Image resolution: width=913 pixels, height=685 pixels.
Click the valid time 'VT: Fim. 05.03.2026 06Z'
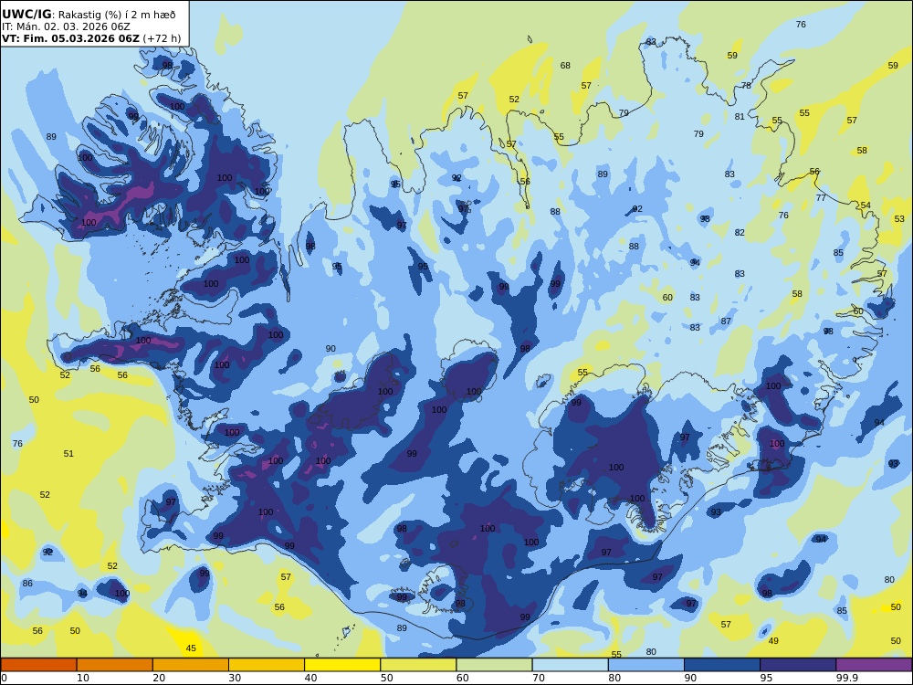point(70,38)
